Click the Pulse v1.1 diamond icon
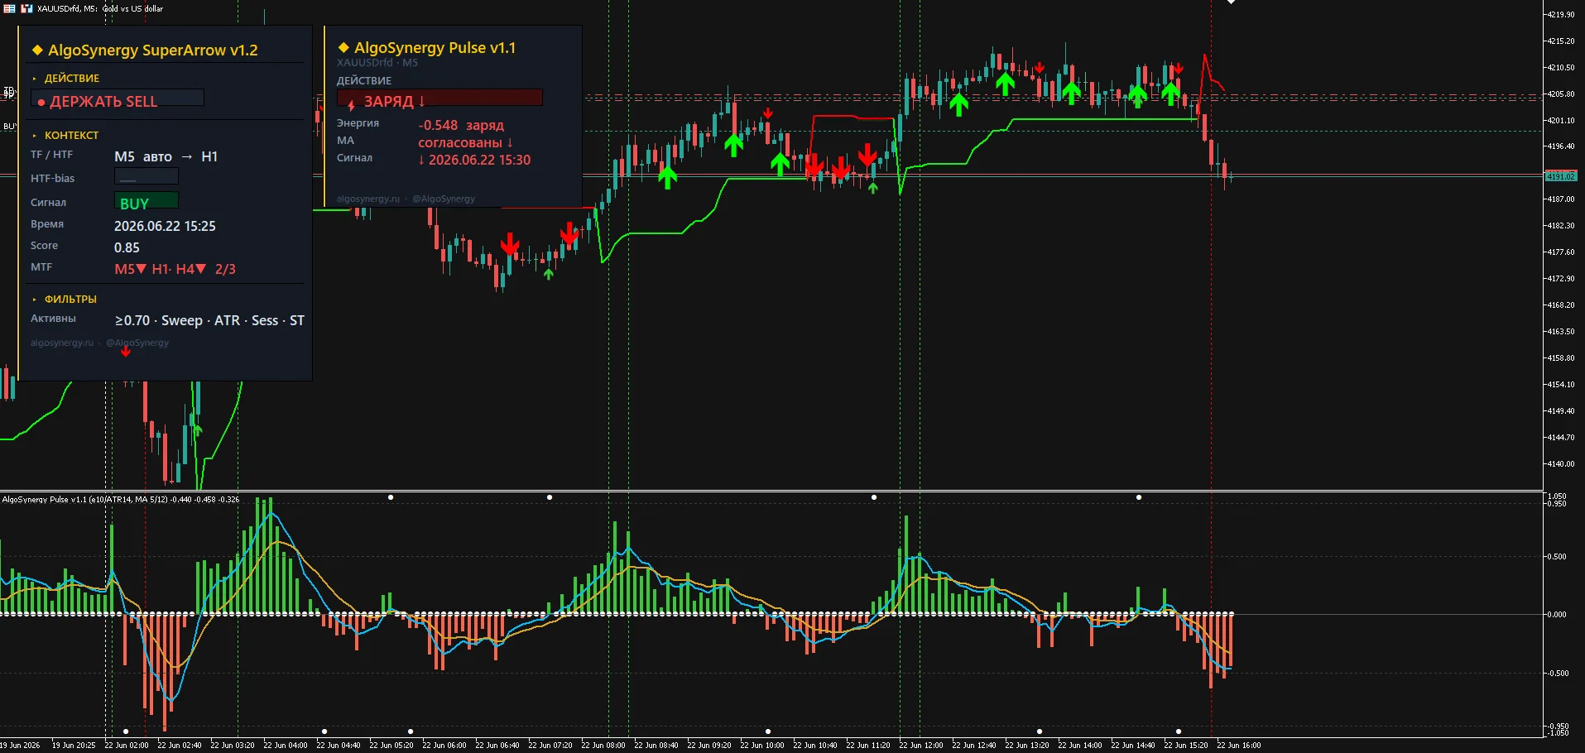The height and width of the screenshot is (753, 1585). pyautogui.click(x=343, y=48)
